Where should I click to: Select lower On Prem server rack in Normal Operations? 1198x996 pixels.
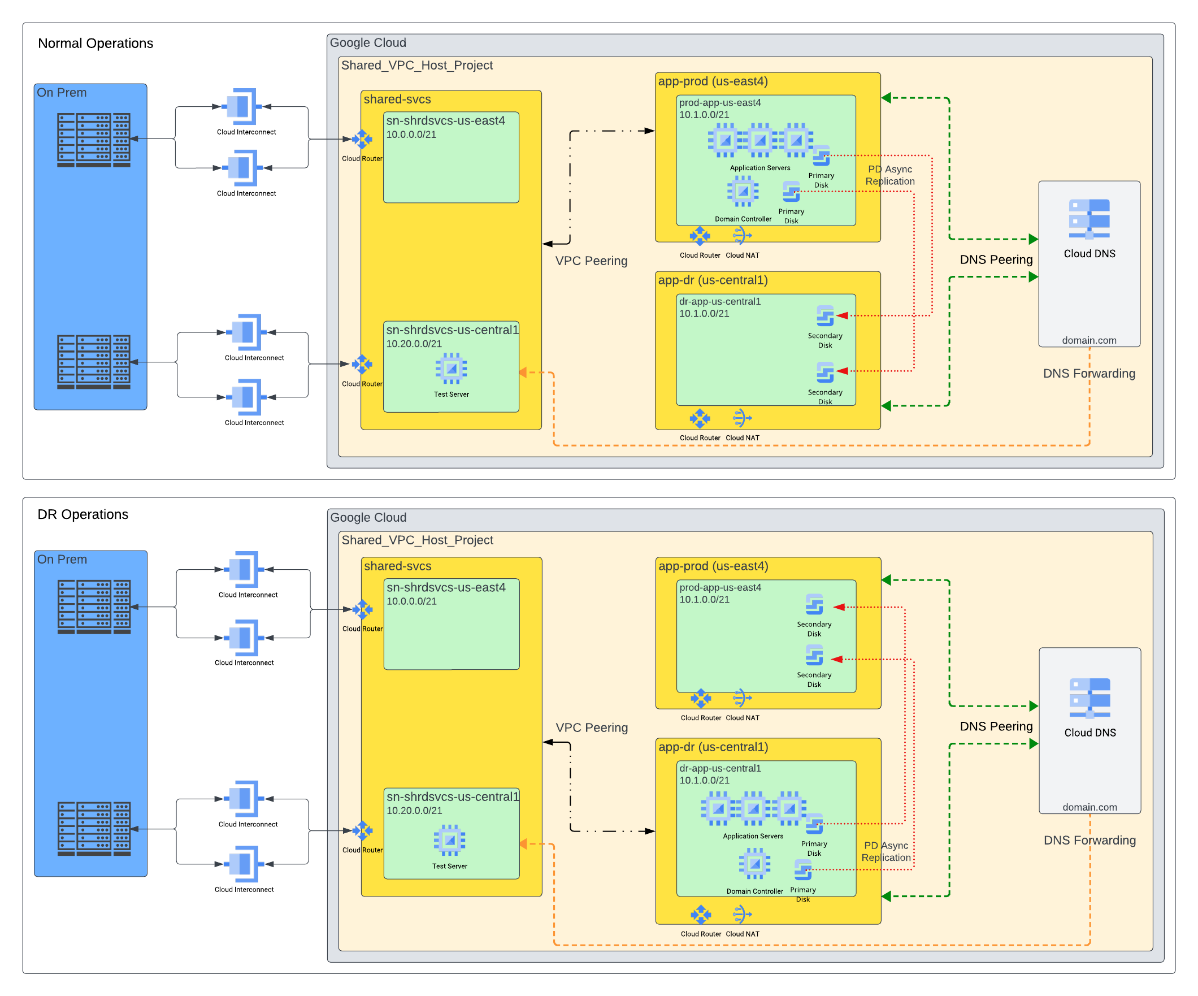click(94, 362)
